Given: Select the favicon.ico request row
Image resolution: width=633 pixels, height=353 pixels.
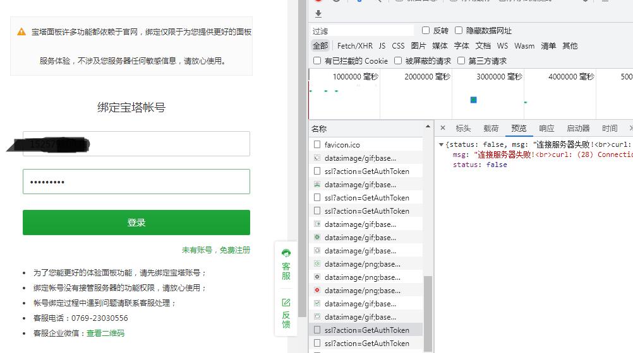Looking at the screenshot, I should point(366,144).
